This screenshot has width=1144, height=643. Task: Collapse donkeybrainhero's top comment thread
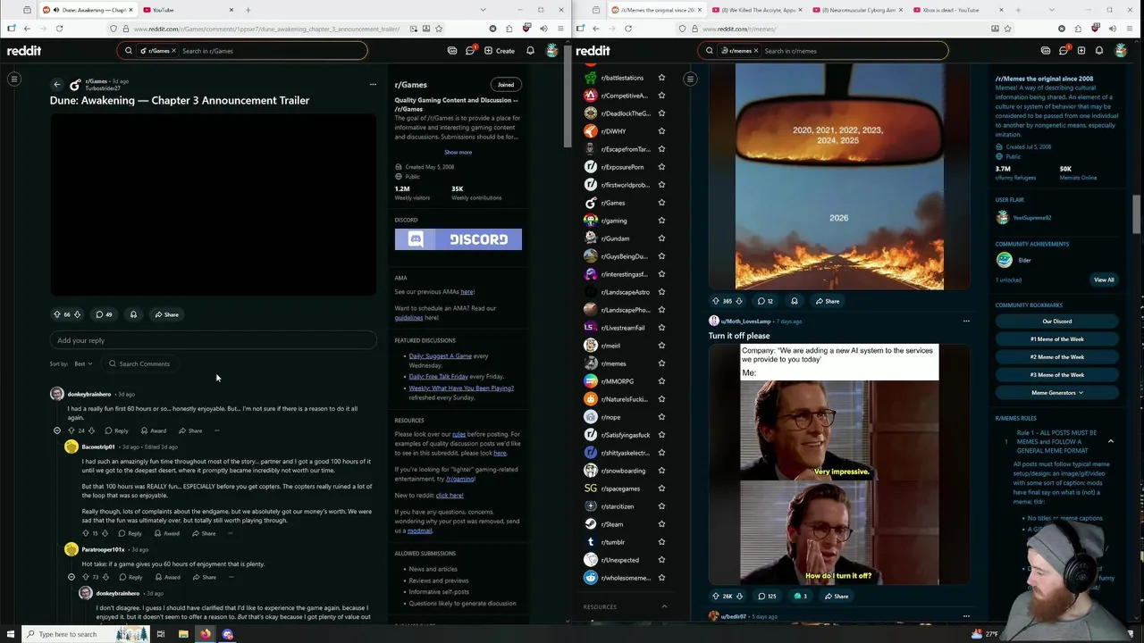[57, 430]
